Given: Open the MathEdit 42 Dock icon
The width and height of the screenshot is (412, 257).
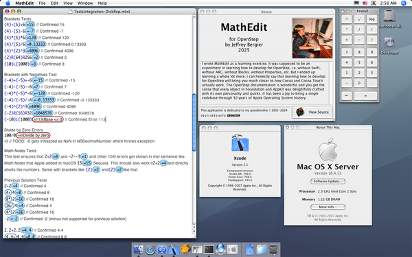Looking at the screenshot, I should click(162, 249).
